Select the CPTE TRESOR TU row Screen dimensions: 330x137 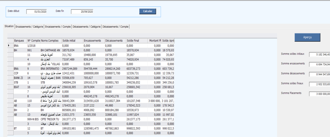pyautogui.click(x=91, y=119)
